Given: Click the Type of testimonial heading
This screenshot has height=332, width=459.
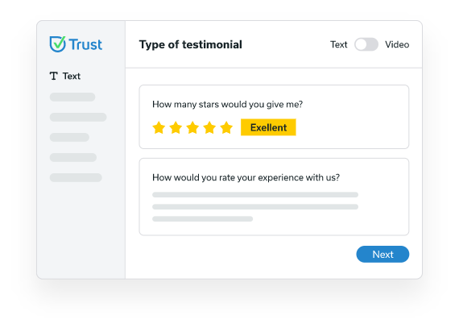Looking at the screenshot, I should point(191,44).
